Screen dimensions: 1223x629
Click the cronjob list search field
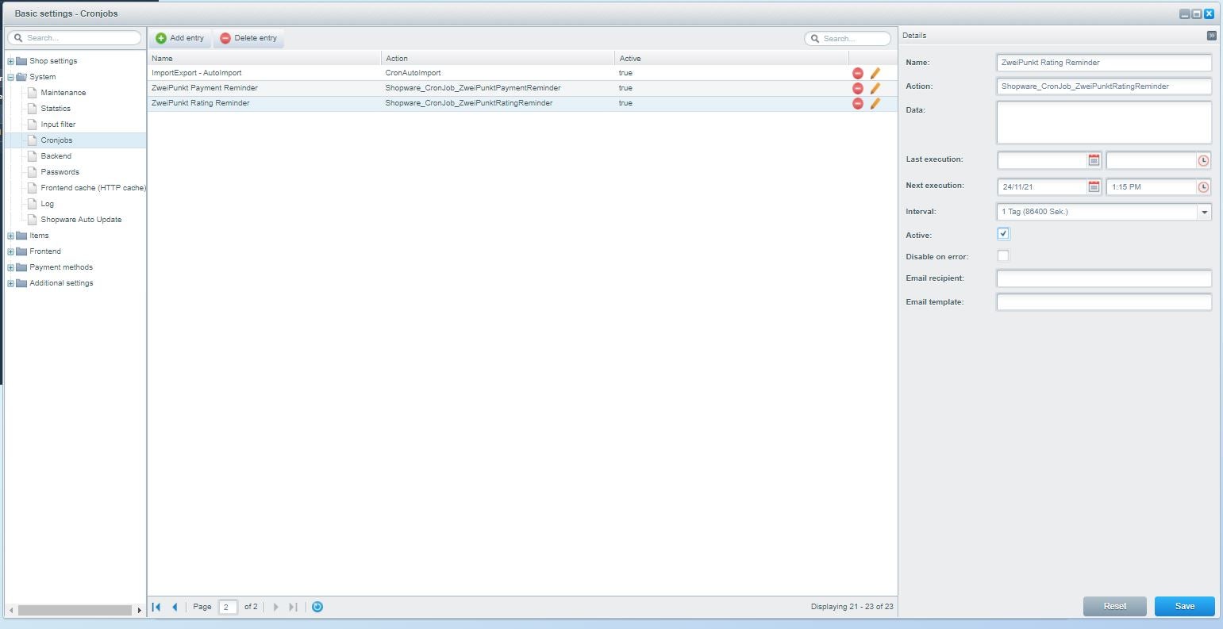click(848, 38)
